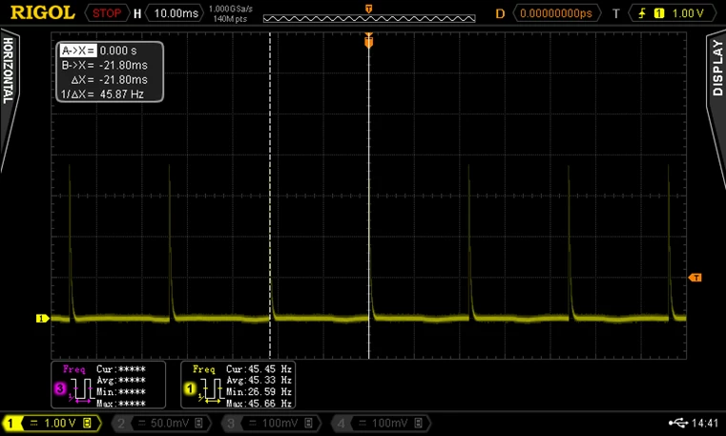This screenshot has height=436, width=726.
Task: Click the magenta square-wave period icon
Action: [x=81, y=389]
